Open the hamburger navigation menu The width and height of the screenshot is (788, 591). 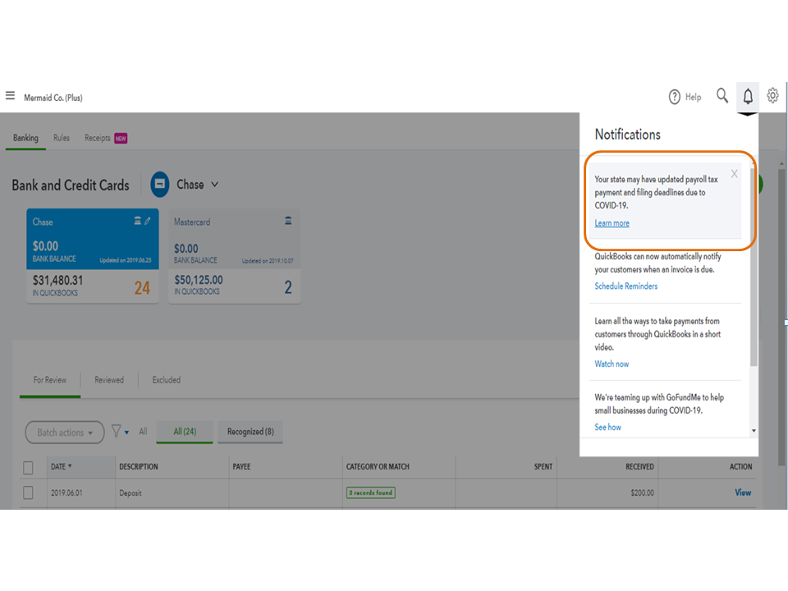(x=10, y=95)
